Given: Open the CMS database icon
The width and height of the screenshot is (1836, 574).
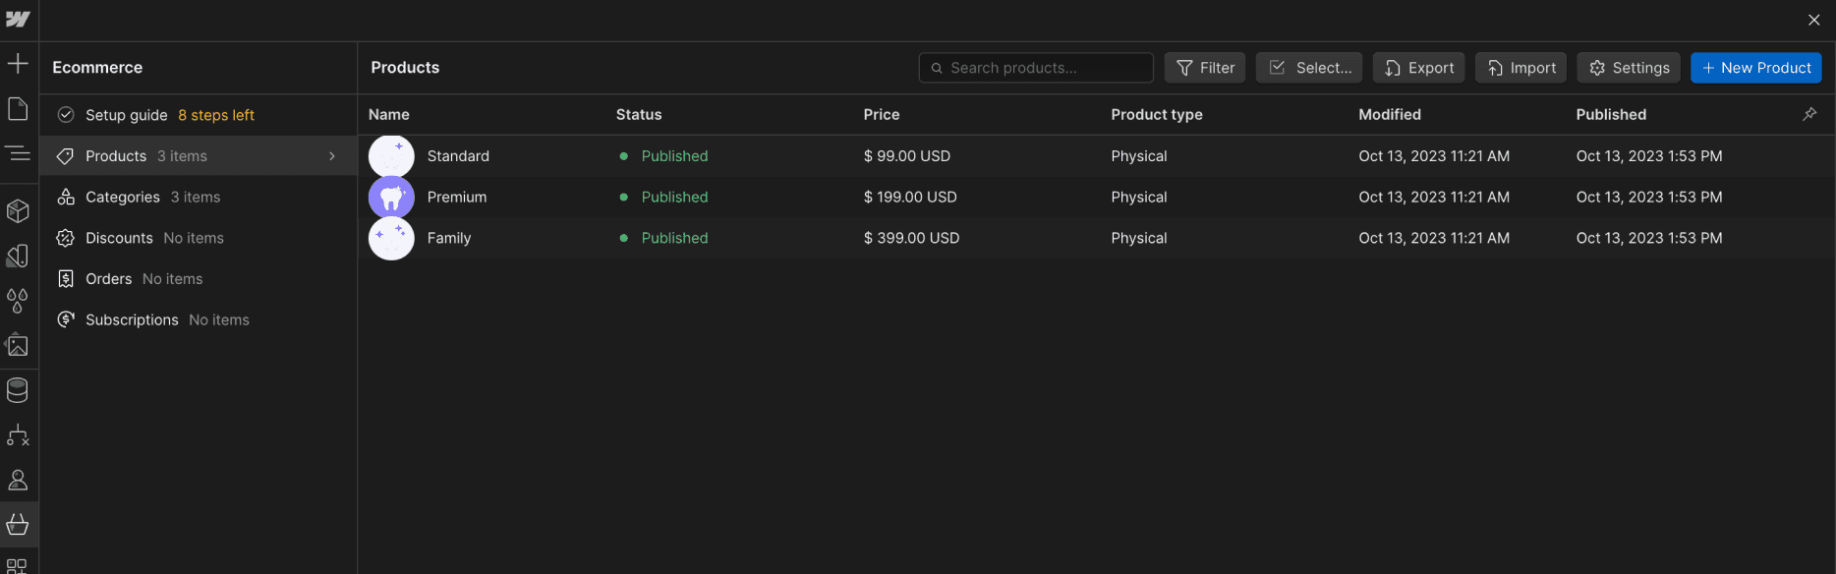Looking at the screenshot, I should 18,390.
